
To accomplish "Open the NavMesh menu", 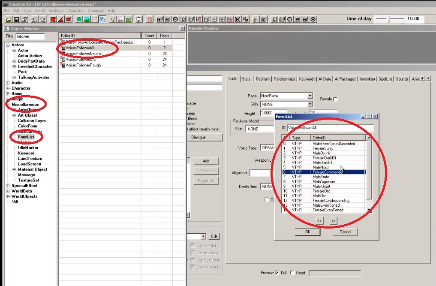I will (55, 11).
